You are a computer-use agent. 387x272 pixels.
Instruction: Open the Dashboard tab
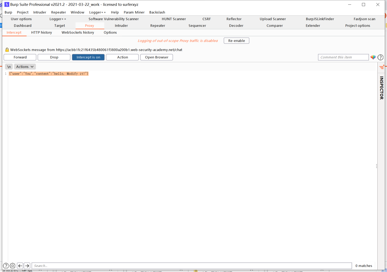(x=22, y=26)
